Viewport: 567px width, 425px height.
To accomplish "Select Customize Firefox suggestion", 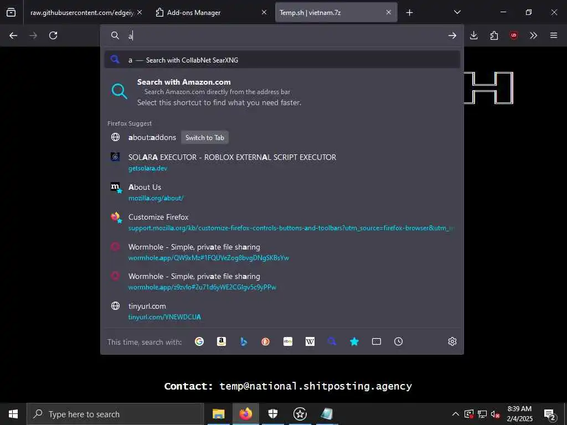I will pos(282,222).
